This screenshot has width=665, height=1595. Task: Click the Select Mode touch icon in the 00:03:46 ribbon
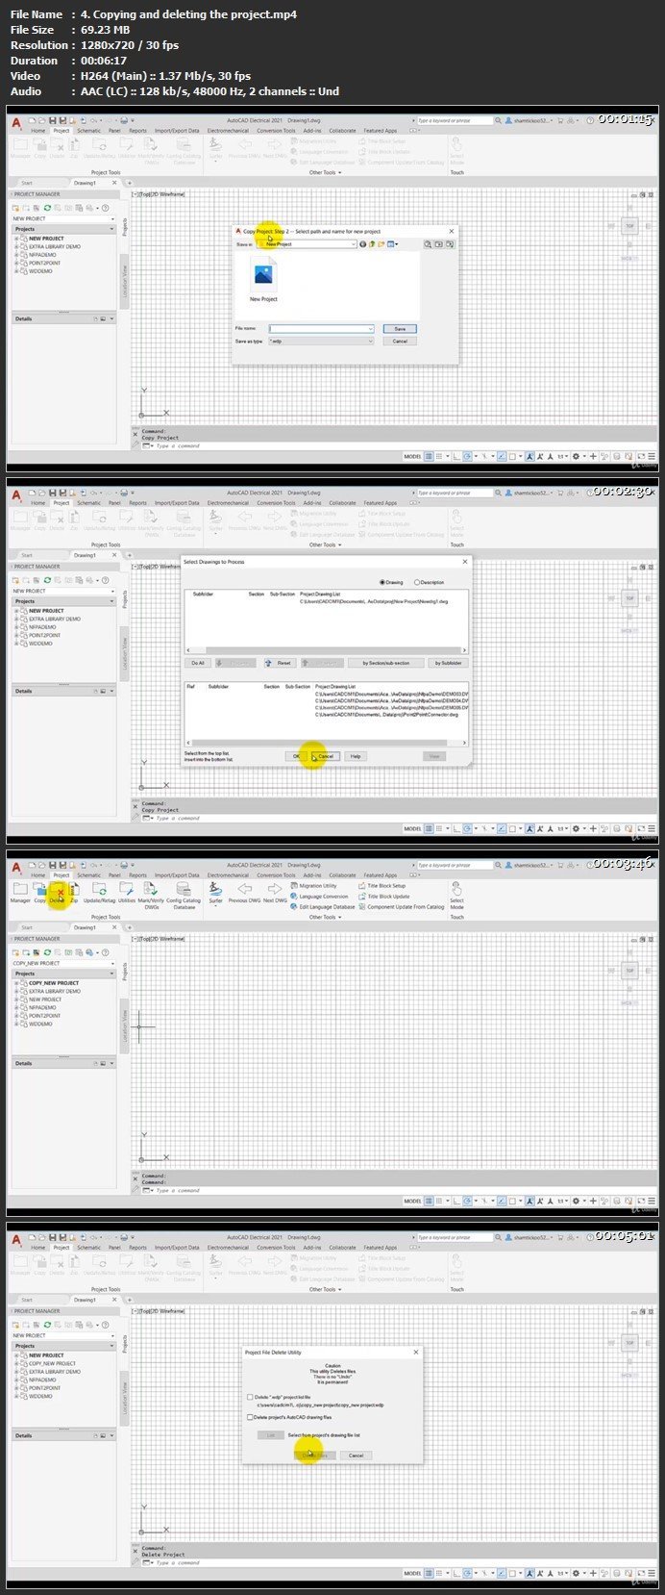click(456, 894)
